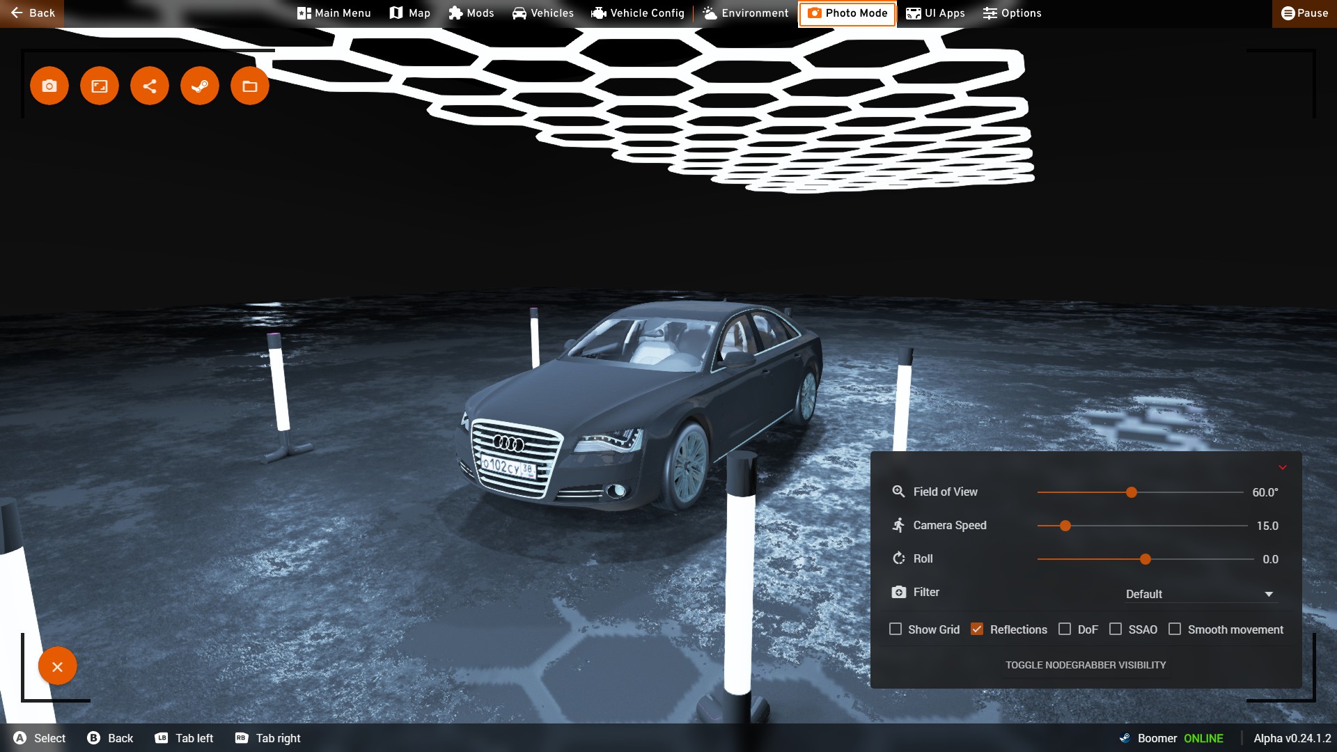
Task: Click the Camera Speed slider handle
Action: point(1065,526)
